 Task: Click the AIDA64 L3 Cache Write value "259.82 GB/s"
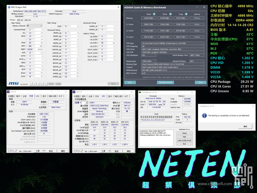tap(165, 37)
